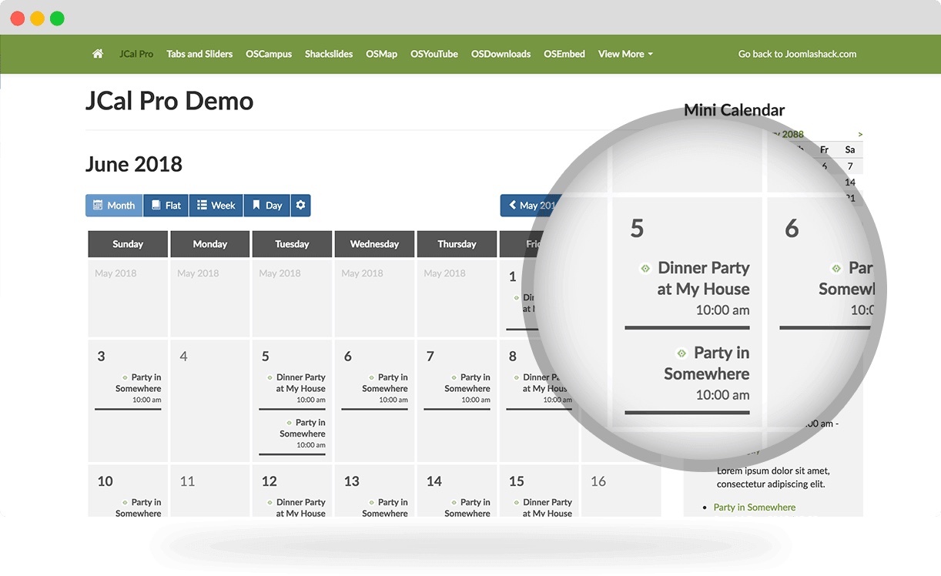Click magnified Dinner Party at My House event

click(702, 278)
